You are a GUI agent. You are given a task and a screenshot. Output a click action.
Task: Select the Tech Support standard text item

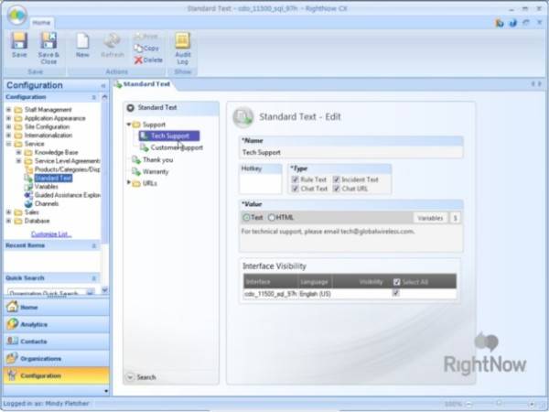(169, 136)
